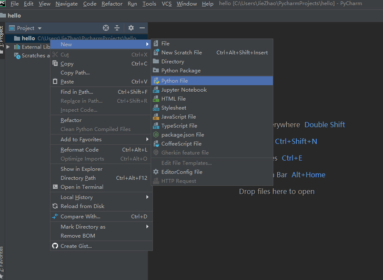Click Create Gist GitHub item
The width and height of the screenshot is (383, 280).
click(x=102, y=246)
